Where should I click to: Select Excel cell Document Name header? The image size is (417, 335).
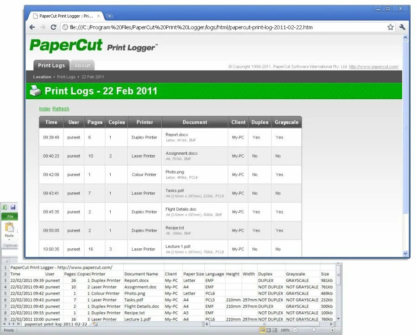[x=144, y=274]
